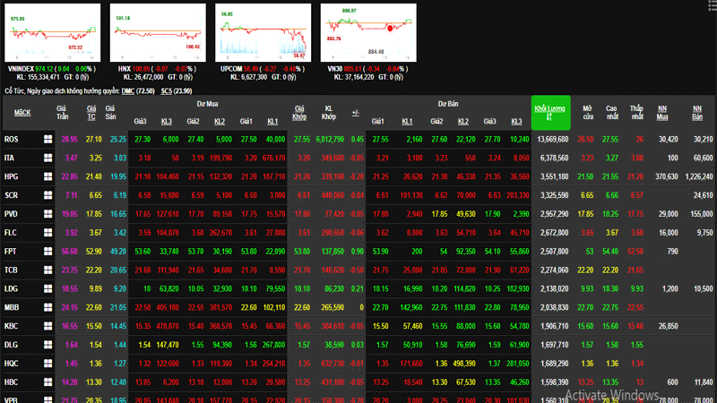Screen dimensions: 717x403
Task: Open the grid icon beside HBC
Action: pos(48,383)
